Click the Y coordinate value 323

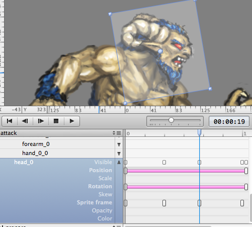click(x=41, y=110)
